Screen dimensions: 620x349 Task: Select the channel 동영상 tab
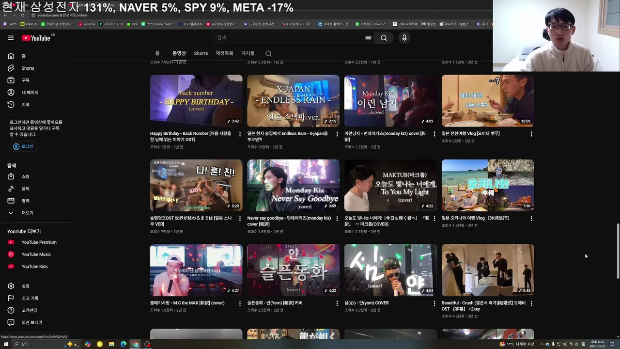point(179,53)
